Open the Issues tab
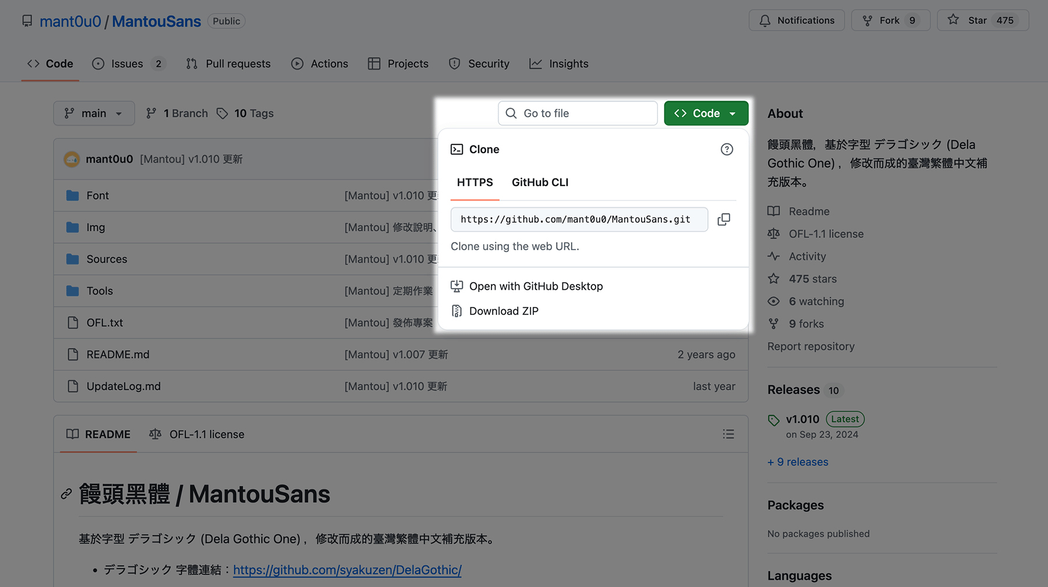 coord(127,64)
